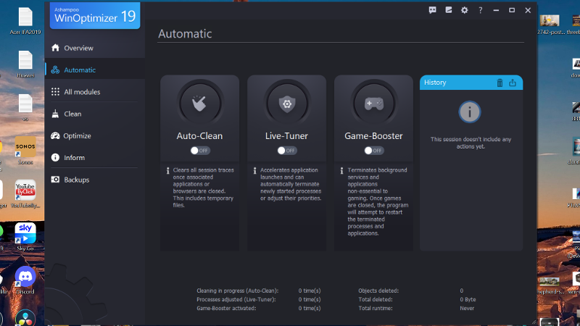Click the Clean broom icon

tap(56, 114)
